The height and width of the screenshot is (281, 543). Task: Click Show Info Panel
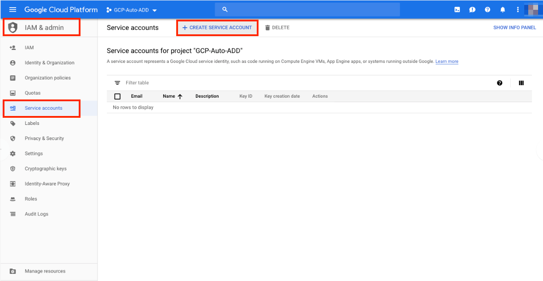514,28
